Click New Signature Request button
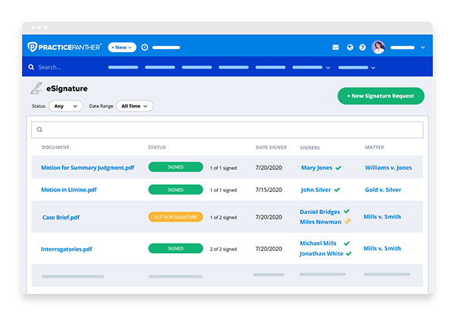Viewport: 454px width, 319px height. pyautogui.click(x=381, y=96)
